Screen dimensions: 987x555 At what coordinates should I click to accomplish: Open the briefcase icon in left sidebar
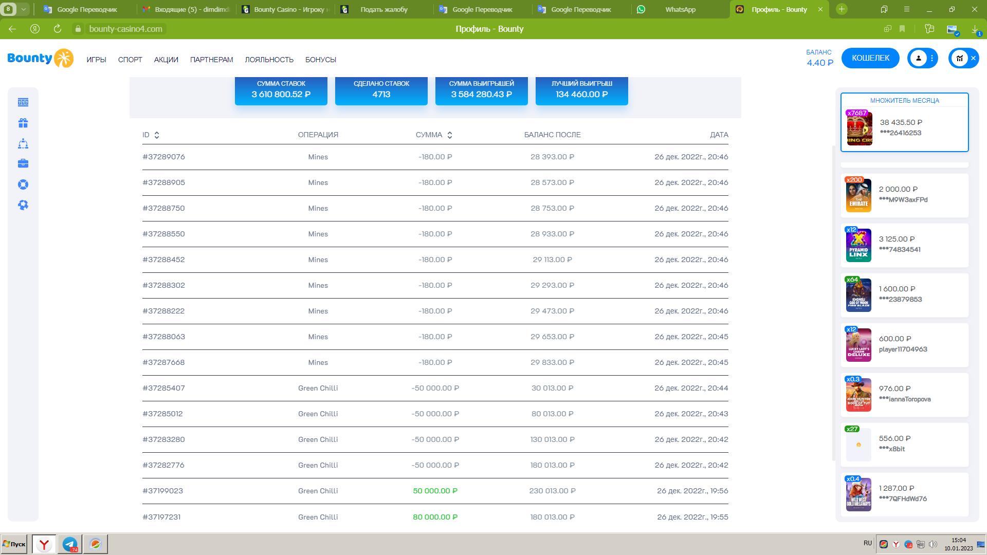coord(23,163)
